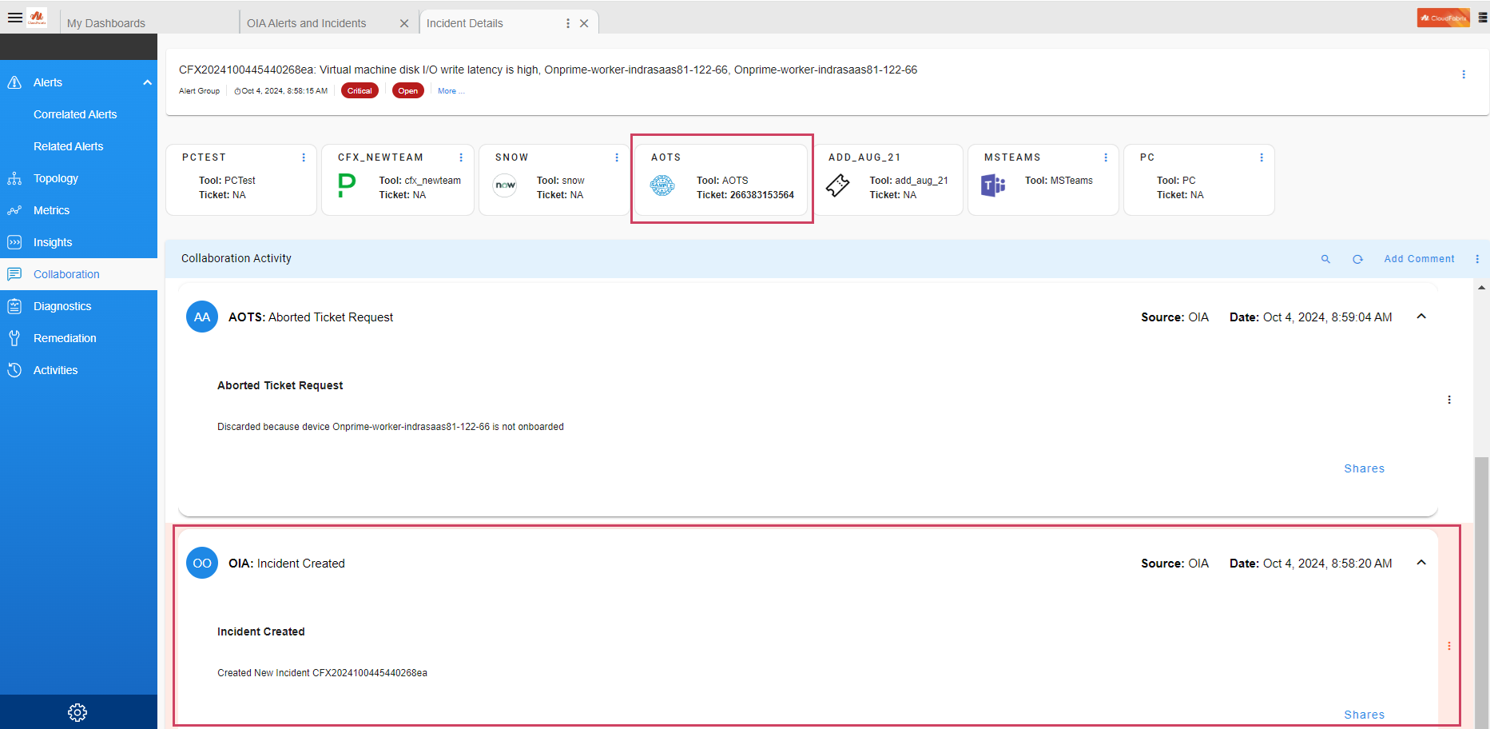Open the three-dot menu on PCTEST card

pyautogui.click(x=304, y=157)
